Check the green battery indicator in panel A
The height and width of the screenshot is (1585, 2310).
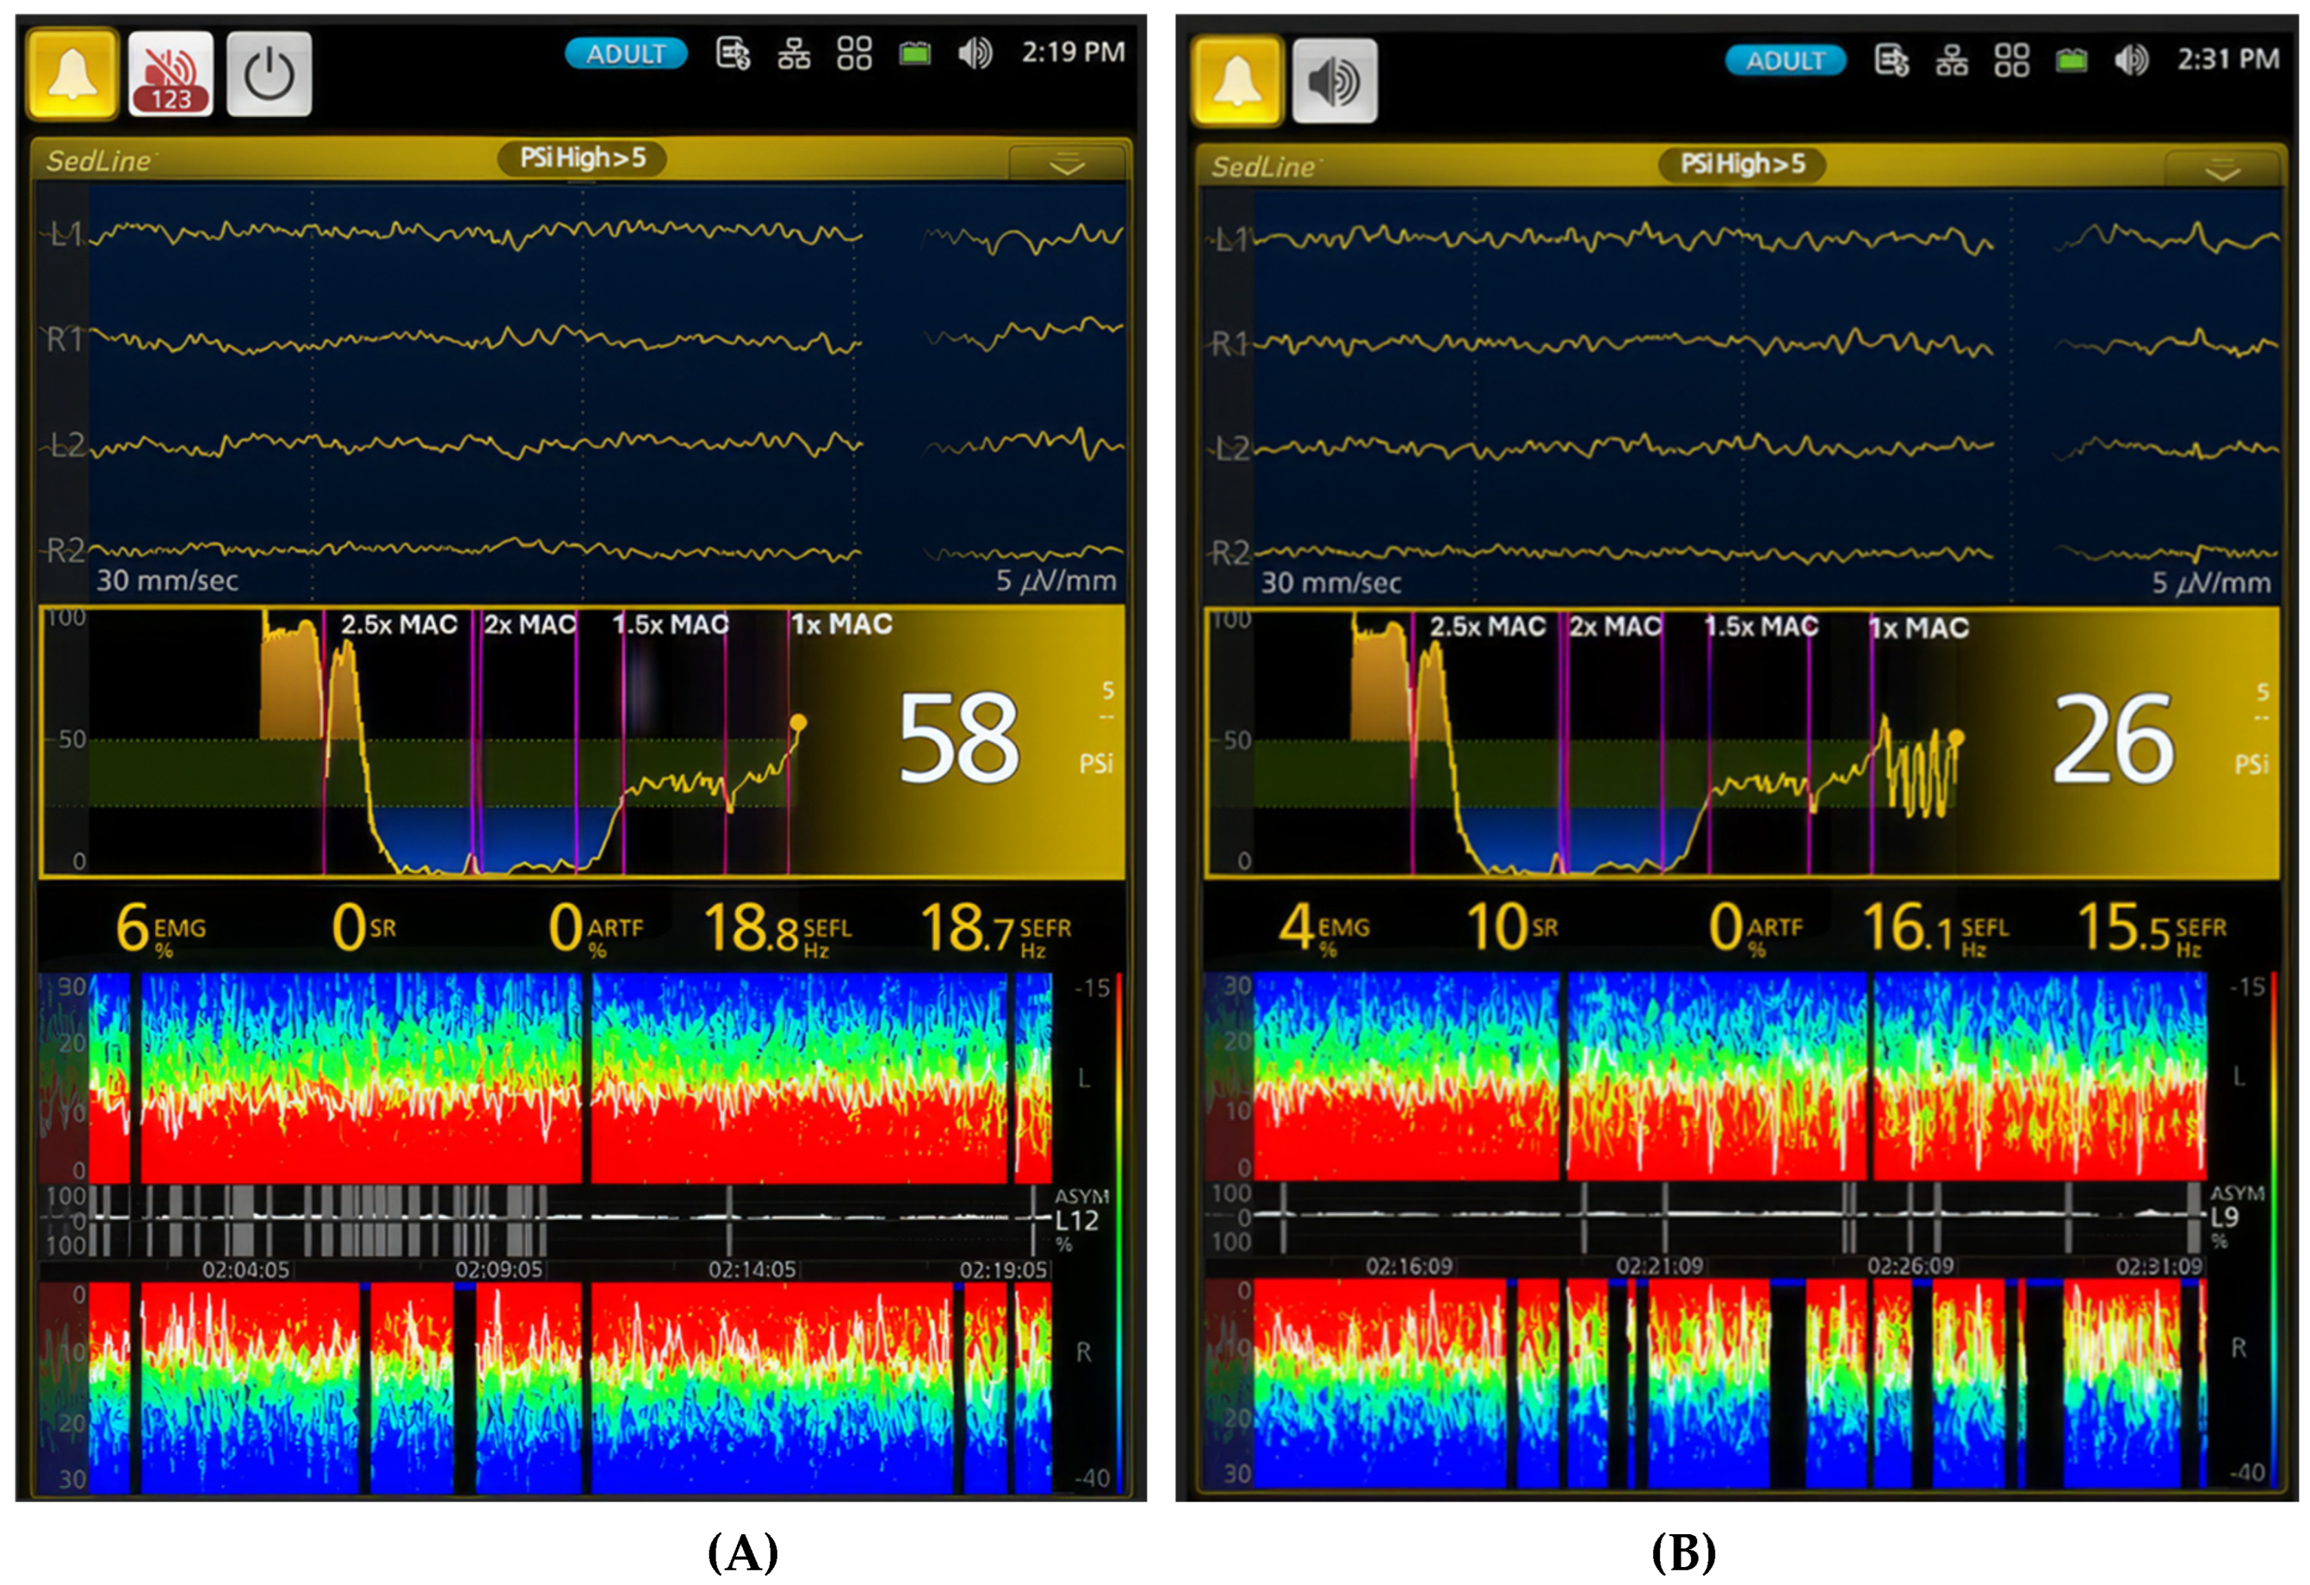click(915, 54)
